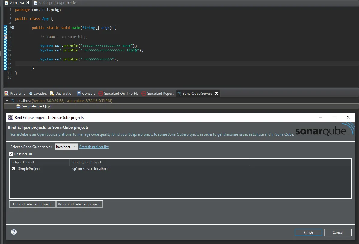Image resolution: width=359 pixels, height=244 pixels.
Task: Close the App.java editor tab
Action: (x=28, y=3)
